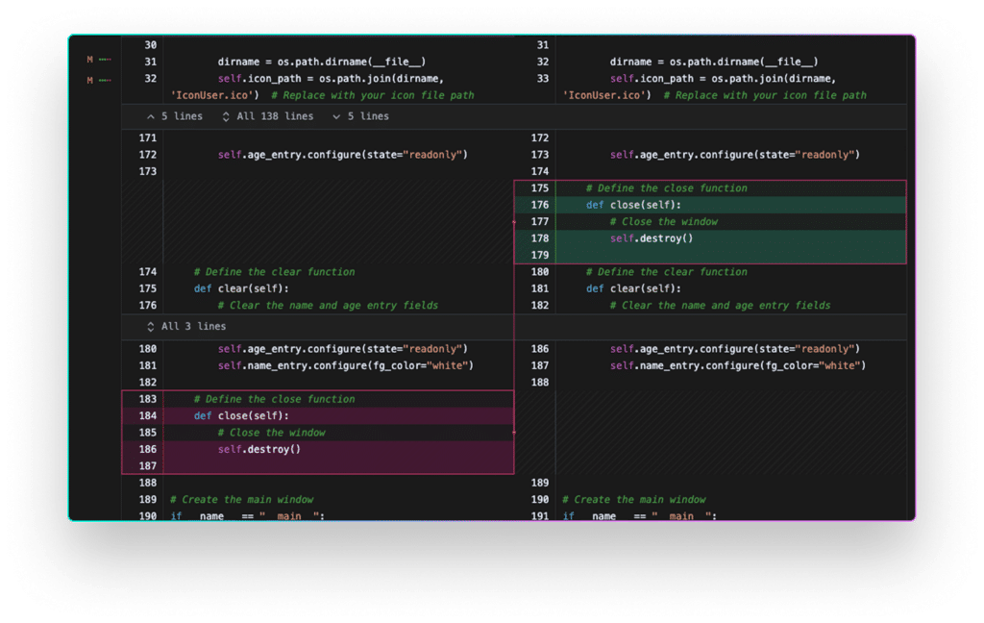This screenshot has width=984, height=623.
Task: Click removed line 184 def close(self)
Action: [x=241, y=415]
